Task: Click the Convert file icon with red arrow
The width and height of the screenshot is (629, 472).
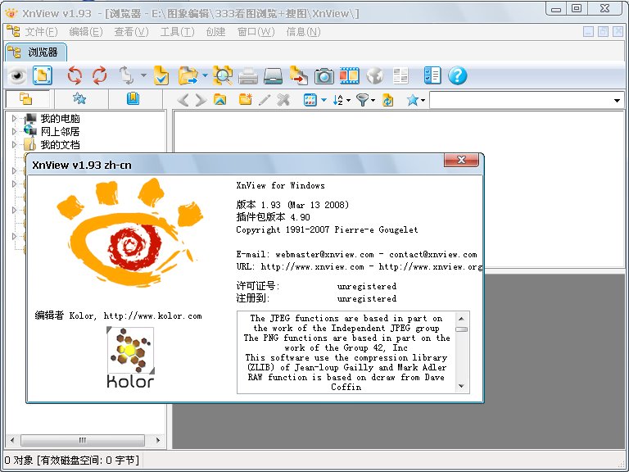Action: tap(298, 75)
